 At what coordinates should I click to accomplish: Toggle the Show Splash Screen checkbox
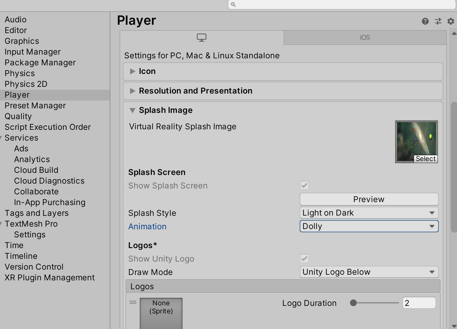(304, 185)
